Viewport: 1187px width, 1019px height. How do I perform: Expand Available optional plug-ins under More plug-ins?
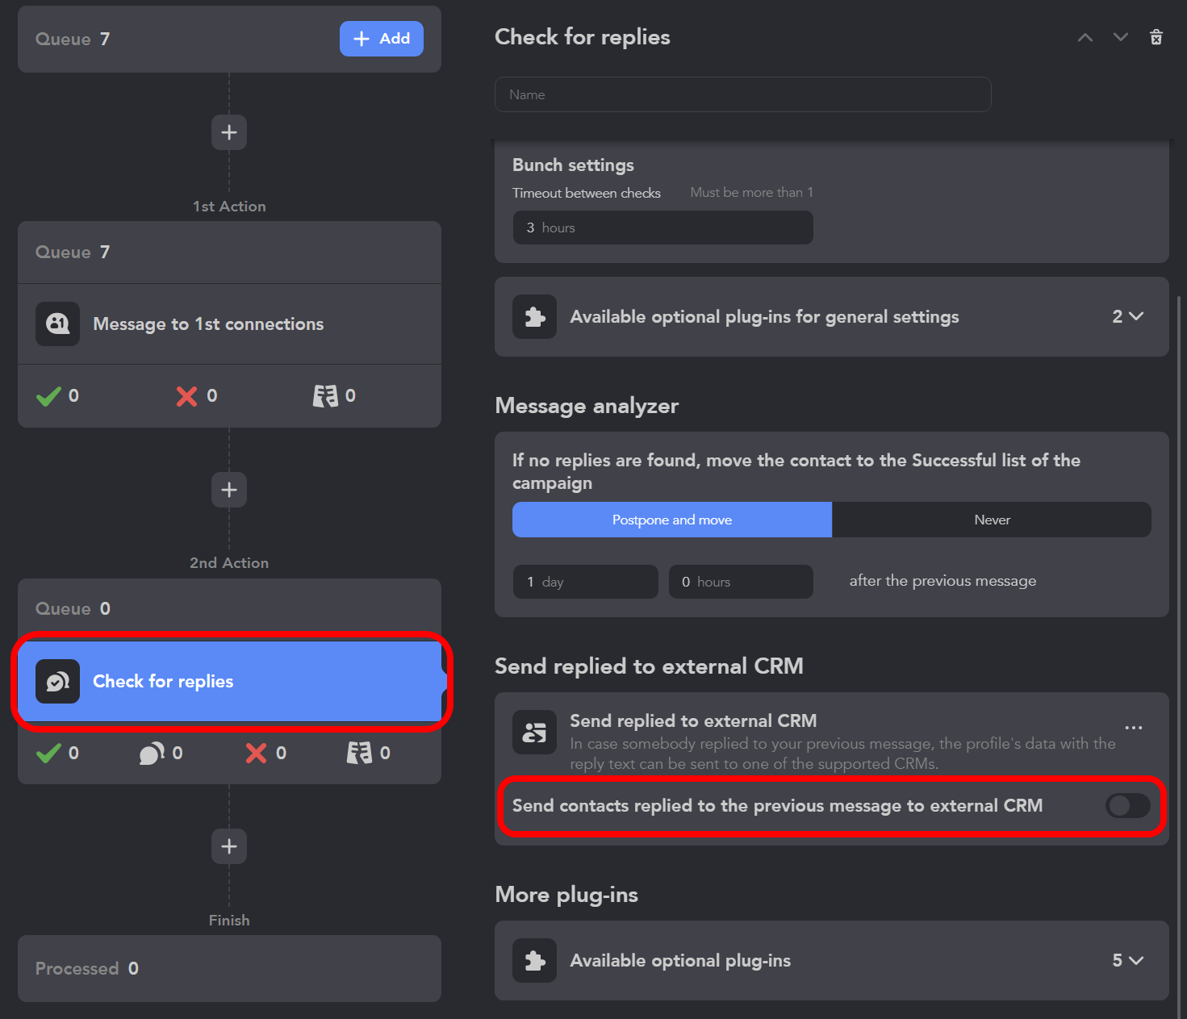pos(1127,960)
